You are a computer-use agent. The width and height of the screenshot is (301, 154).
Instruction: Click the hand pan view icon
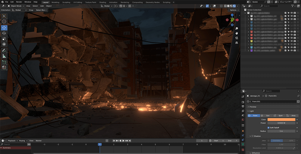click(x=237, y=33)
